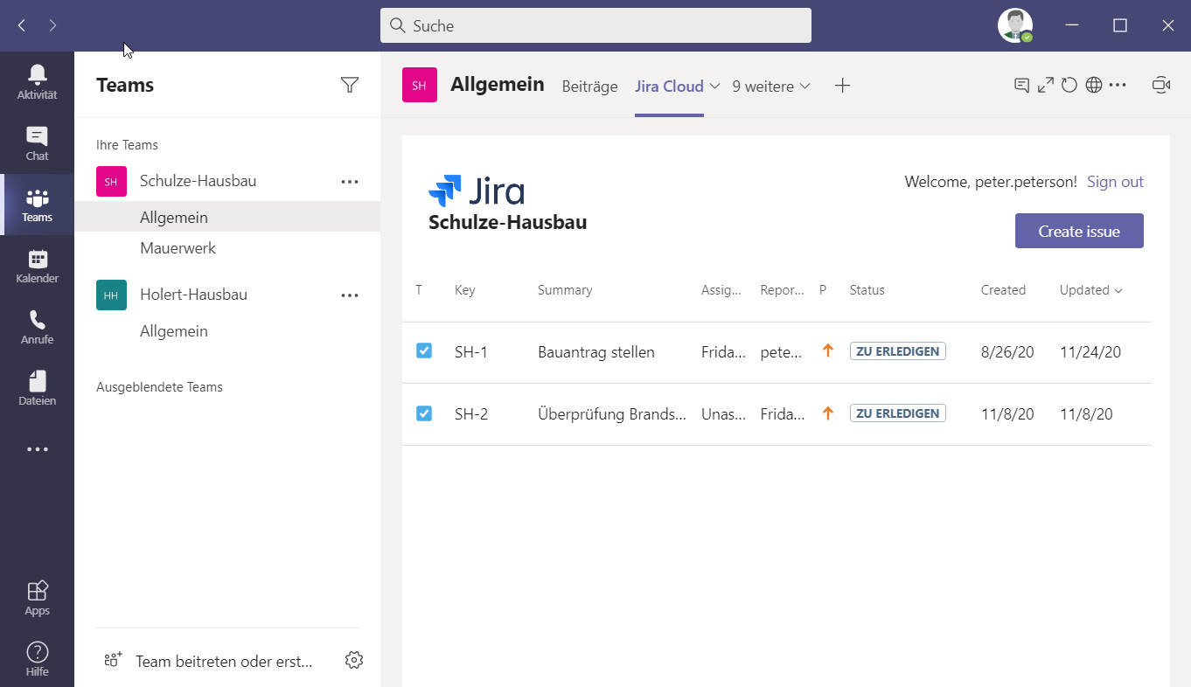The width and height of the screenshot is (1191, 687).
Task: Open Chat in the left rail
Action: (37, 143)
